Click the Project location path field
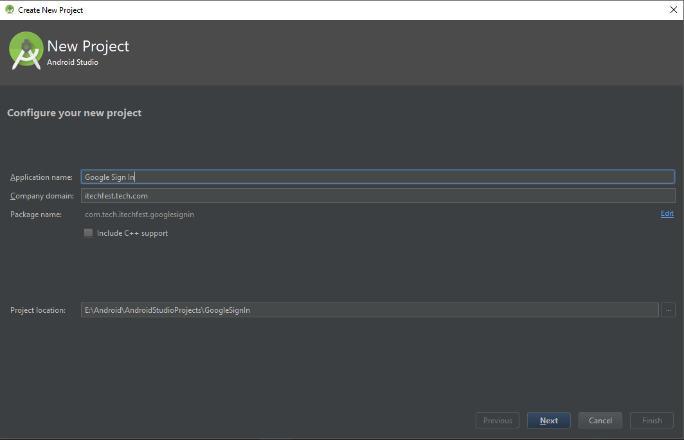This screenshot has height=440, width=684. 321,310
